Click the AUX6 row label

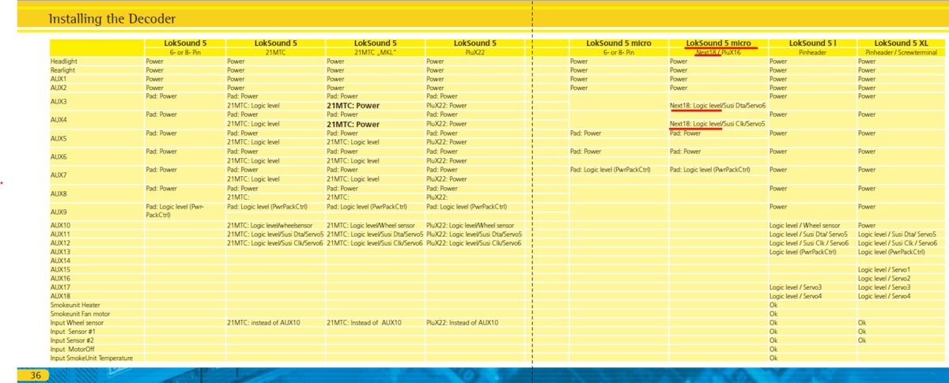(x=59, y=156)
